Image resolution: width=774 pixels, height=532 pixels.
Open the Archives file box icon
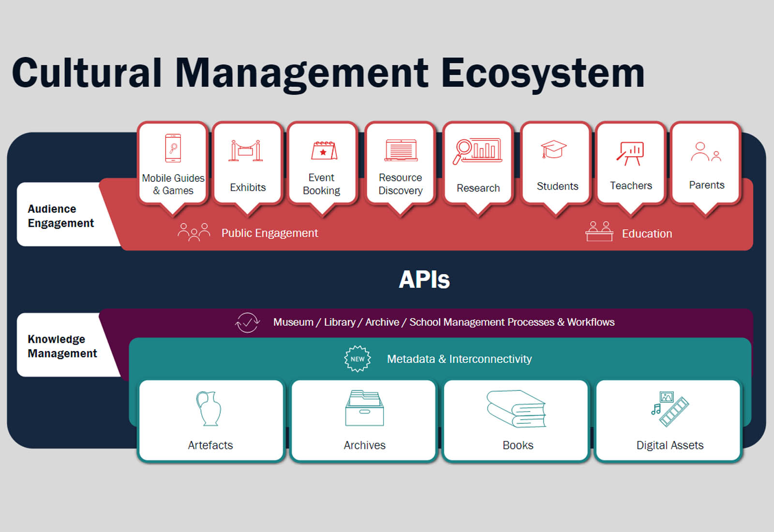click(x=364, y=408)
